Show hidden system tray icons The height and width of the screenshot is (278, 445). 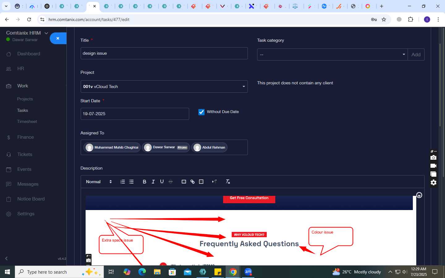click(390, 272)
